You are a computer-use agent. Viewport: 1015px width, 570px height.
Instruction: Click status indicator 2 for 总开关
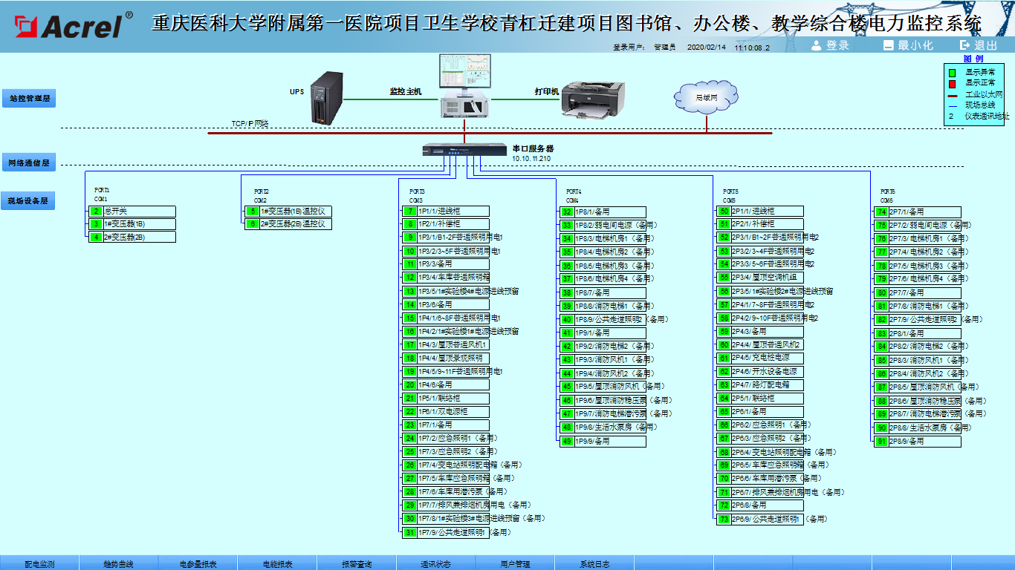click(x=97, y=212)
